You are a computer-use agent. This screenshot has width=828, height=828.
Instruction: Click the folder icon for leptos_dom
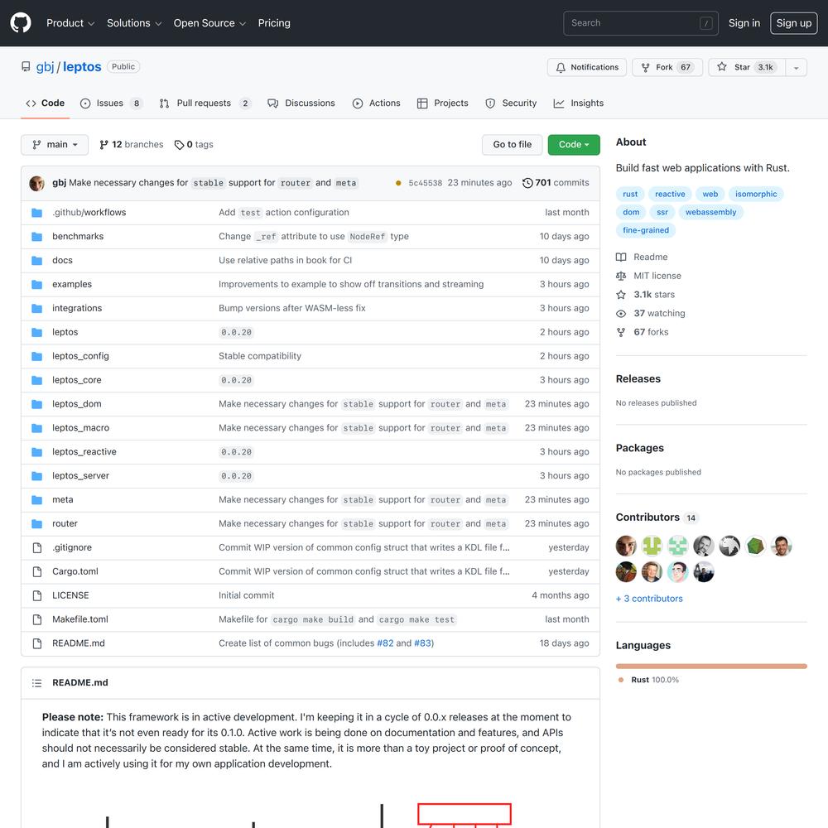[x=36, y=404]
